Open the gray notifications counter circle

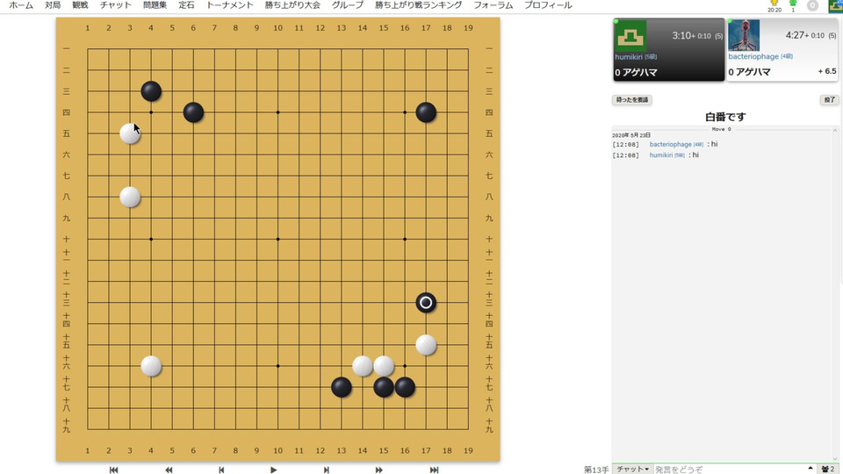[x=812, y=5]
